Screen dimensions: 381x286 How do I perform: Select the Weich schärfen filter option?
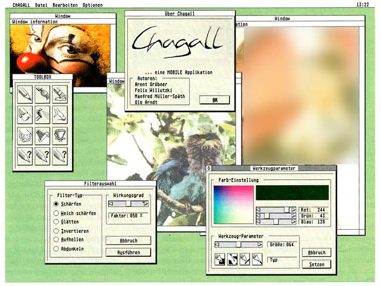coord(56,213)
